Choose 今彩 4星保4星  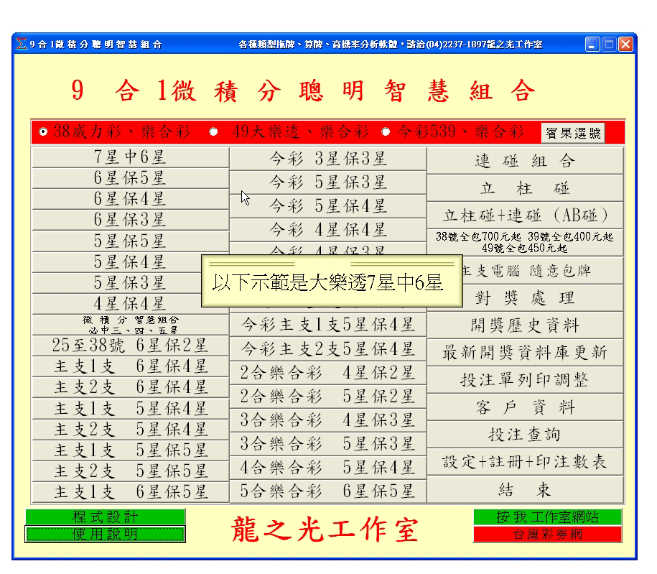coord(328,230)
